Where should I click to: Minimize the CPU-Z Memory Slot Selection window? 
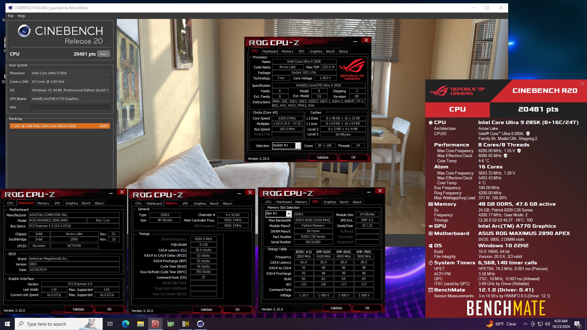pyautogui.click(x=369, y=191)
